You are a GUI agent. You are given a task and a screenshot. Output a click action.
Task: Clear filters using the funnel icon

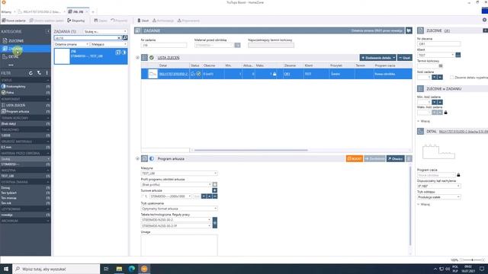(39, 73)
